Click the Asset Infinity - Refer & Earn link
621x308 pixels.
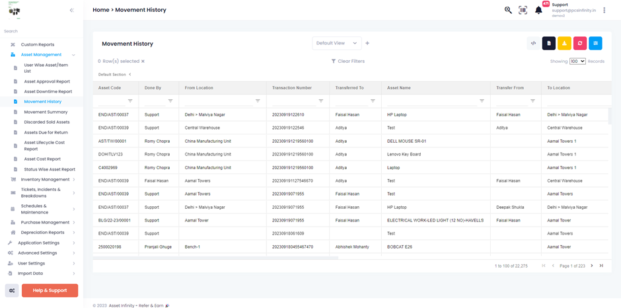(137, 305)
